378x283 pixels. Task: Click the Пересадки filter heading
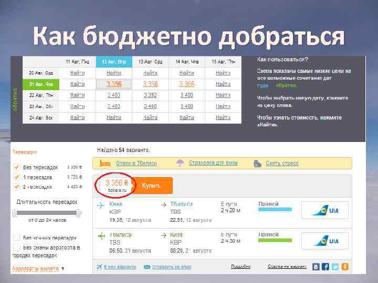pyautogui.click(x=25, y=152)
